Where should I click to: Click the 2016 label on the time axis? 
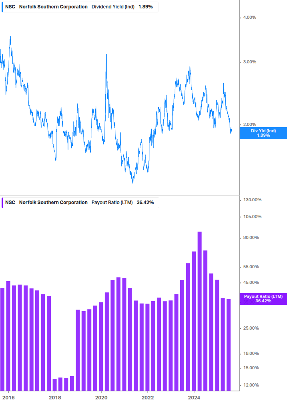(x=8, y=398)
